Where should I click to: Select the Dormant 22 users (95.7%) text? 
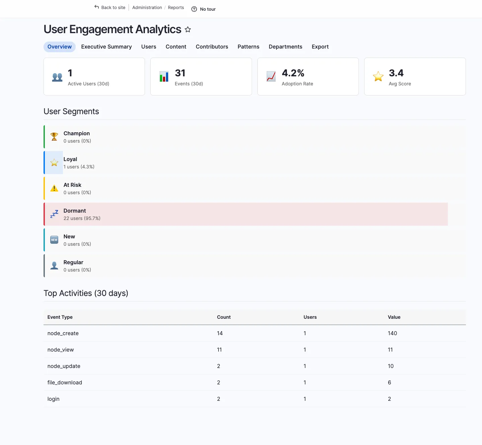point(82,218)
